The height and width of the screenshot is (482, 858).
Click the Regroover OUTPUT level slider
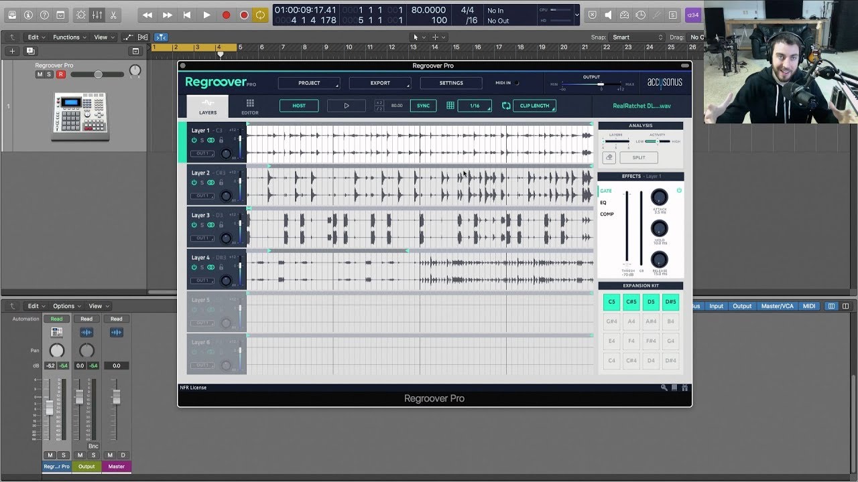click(x=592, y=84)
